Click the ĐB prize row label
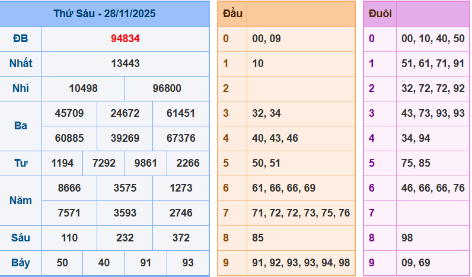The image size is (472, 277). (21, 39)
